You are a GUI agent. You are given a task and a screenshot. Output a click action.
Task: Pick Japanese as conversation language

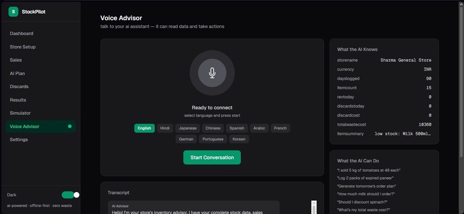188,128
